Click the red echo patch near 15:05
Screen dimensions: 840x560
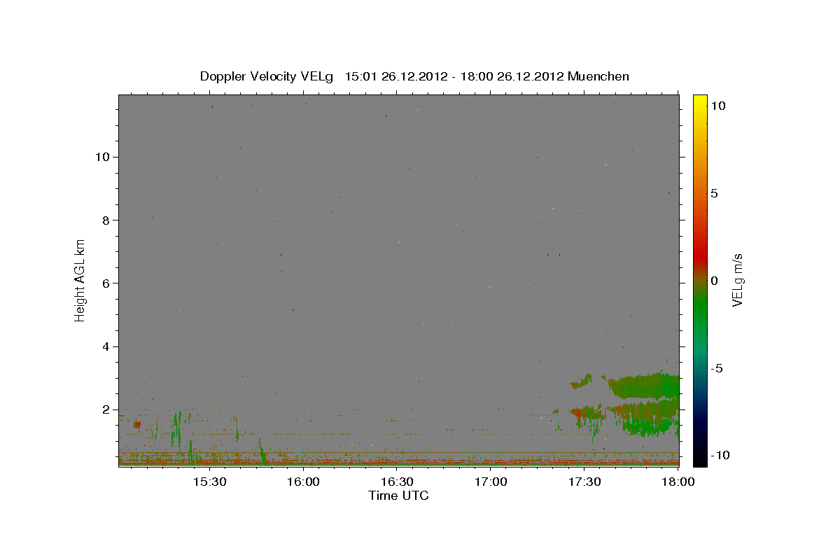click(137, 424)
